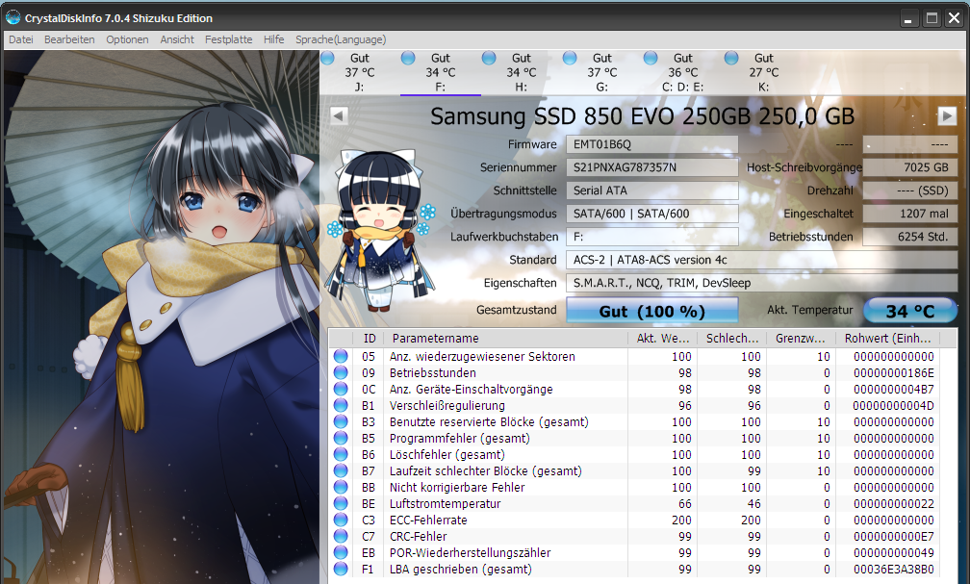Click the Firmware field EMT01B6Q
The width and height of the screenshot is (970, 584).
point(652,144)
